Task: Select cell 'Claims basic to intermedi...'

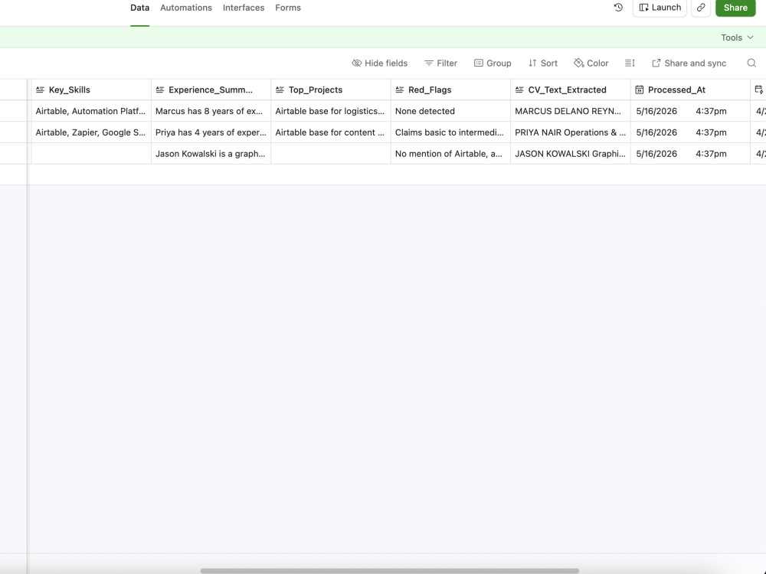Action: coord(450,132)
